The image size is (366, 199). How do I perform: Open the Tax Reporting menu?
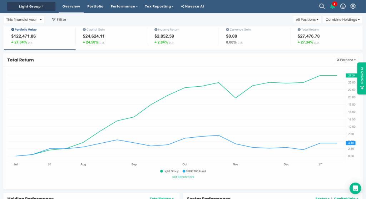pyautogui.click(x=159, y=6)
